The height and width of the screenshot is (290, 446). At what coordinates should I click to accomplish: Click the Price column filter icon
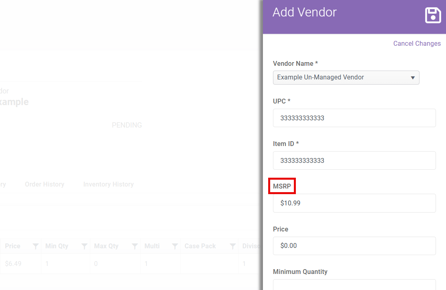(36, 246)
